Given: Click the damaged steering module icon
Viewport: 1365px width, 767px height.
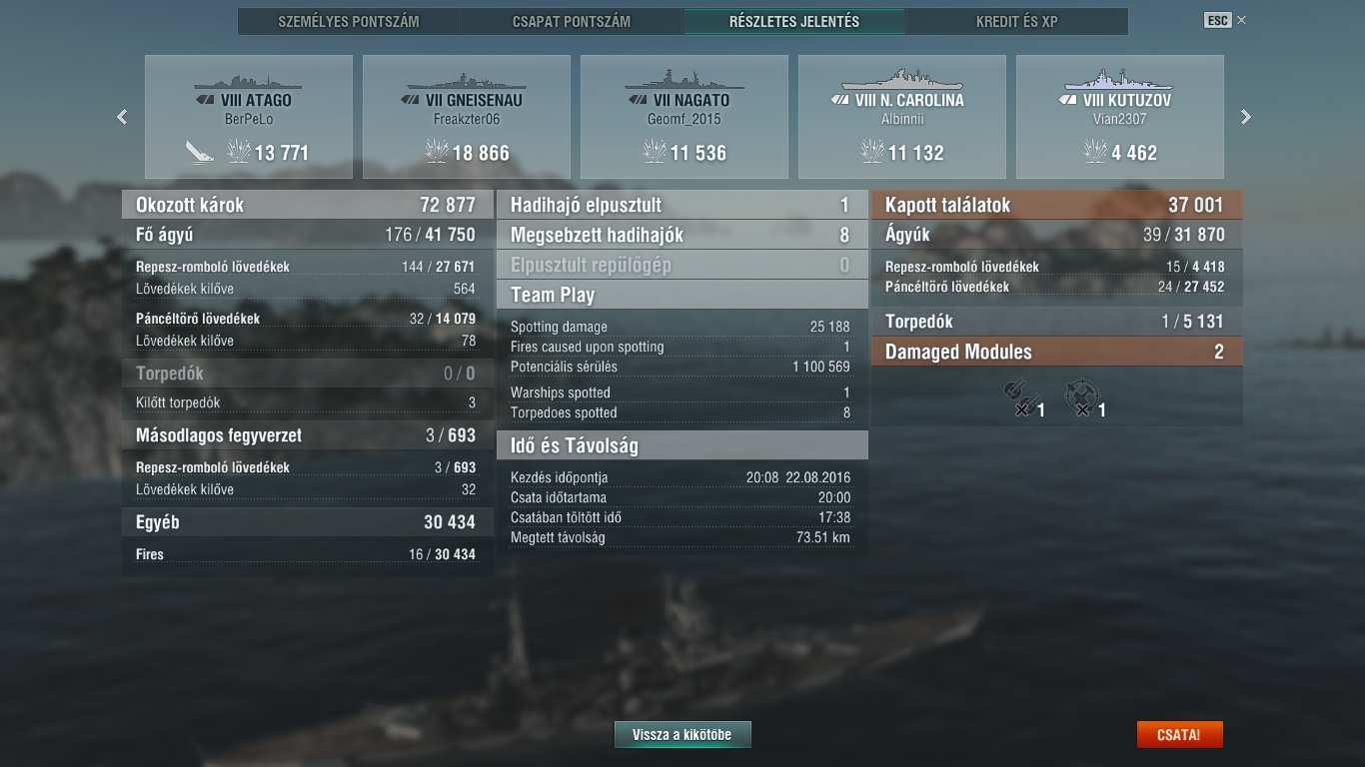Looking at the screenshot, I should pos(1080,397).
